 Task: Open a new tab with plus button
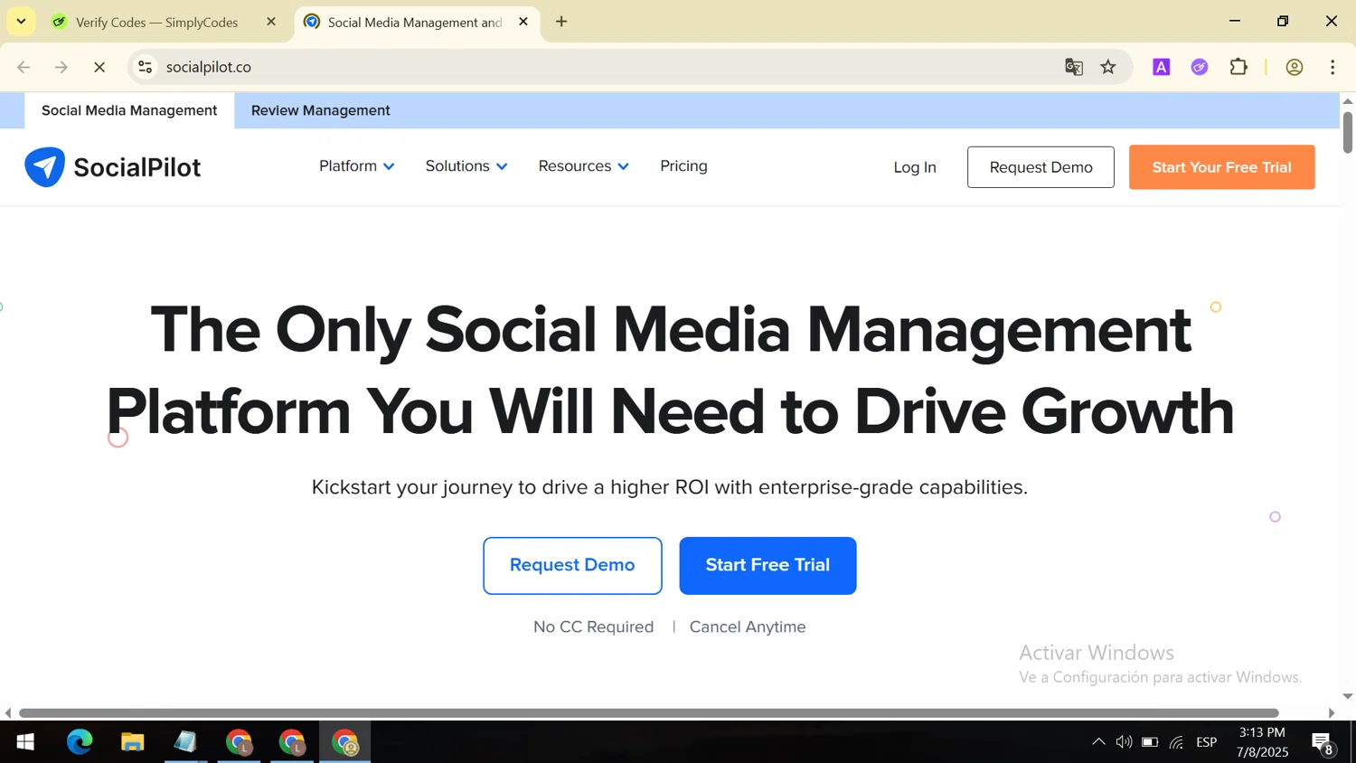561,22
